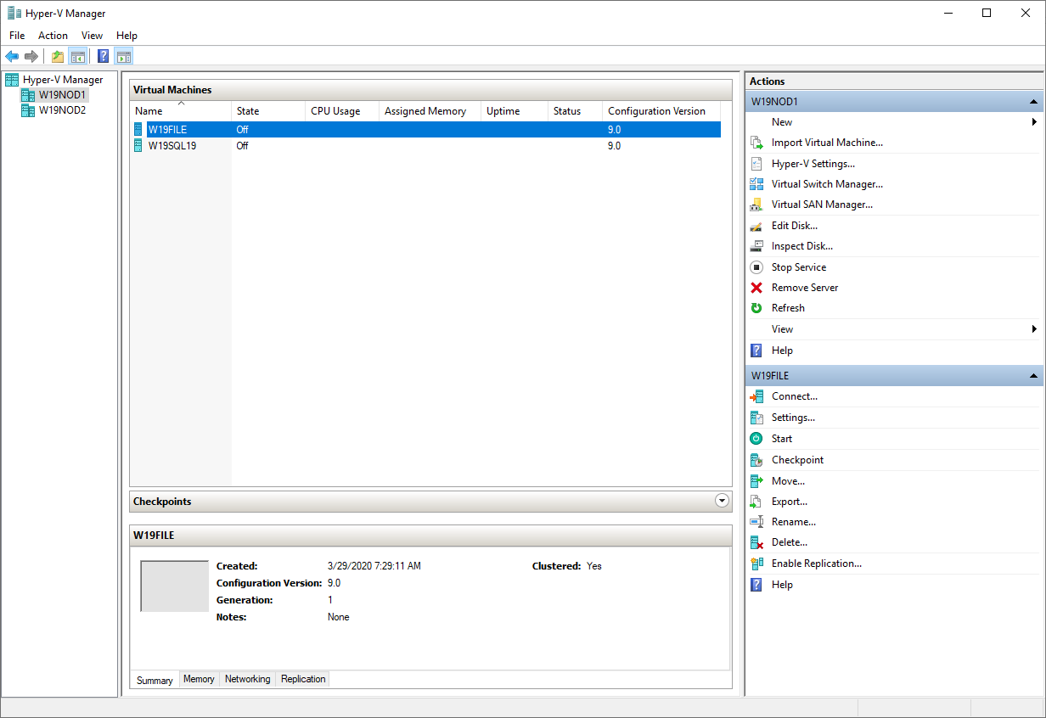Sort by the Status column header
This screenshot has width=1046, height=718.
575,111
